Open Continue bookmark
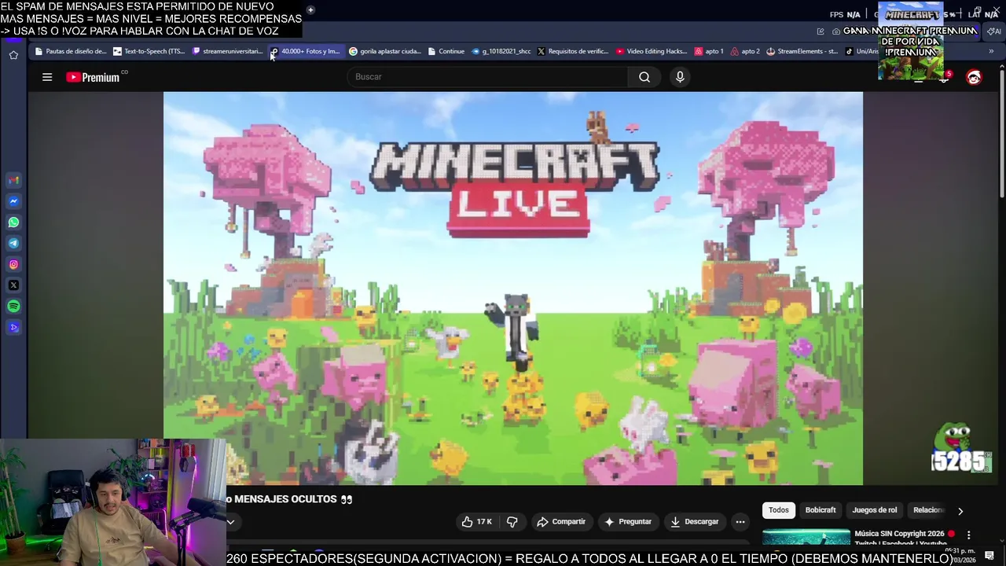Screen dimensions: 1006x566 (x=446, y=51)
